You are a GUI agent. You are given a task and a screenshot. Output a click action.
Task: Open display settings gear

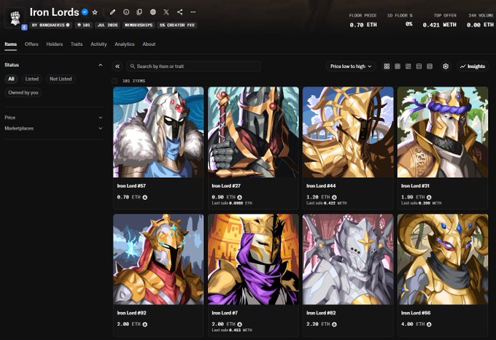click(446, 66)
